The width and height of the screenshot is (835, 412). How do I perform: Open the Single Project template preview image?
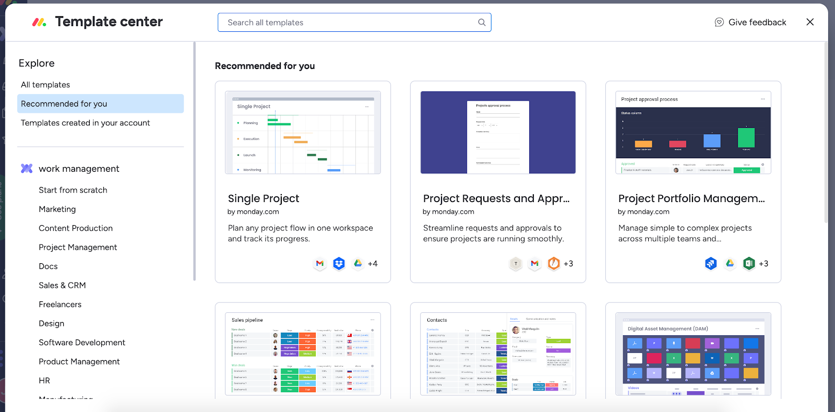coord(303,133)
